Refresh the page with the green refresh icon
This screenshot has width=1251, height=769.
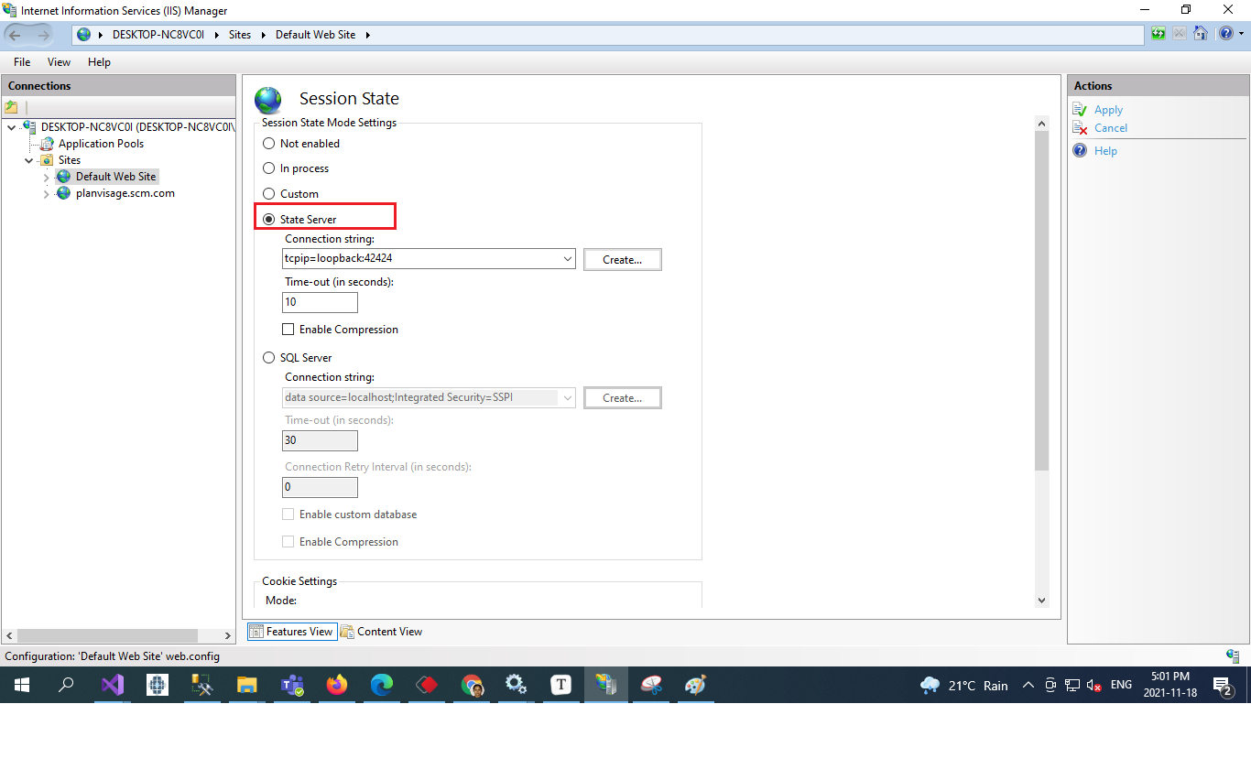pyautogui.click(x=1159, y=34)
